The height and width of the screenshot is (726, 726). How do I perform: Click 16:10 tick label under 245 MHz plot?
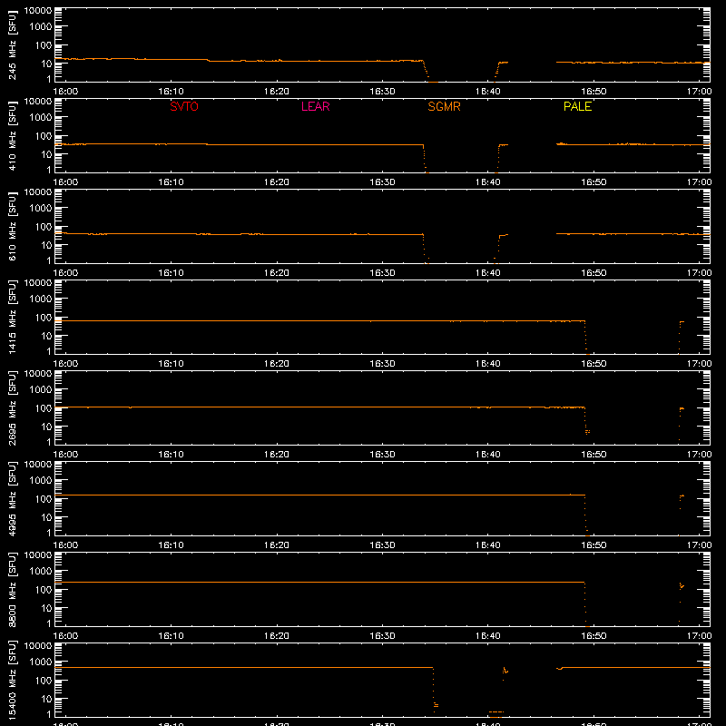click(171, 92)
